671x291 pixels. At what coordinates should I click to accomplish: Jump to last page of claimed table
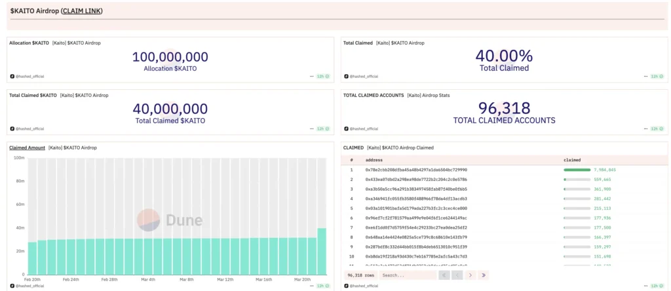click(484, 275)
